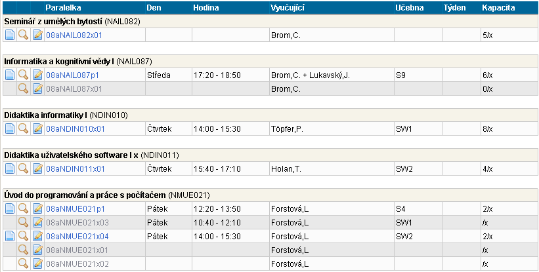Image resolution: width=539 pixels, height=272 pixels.
Task: Click the Paralelka column header
Action: (x=64, y=7)
